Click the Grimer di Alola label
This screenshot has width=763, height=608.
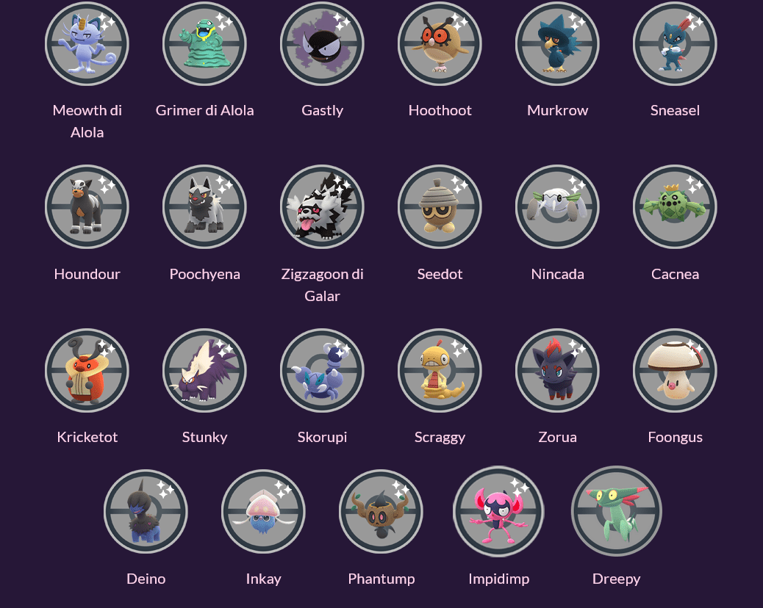[x=205, y=110]
